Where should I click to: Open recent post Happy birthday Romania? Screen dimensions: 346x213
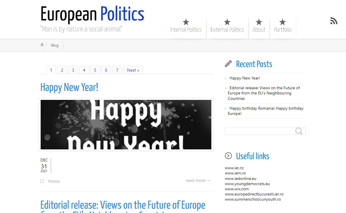(x=266, y=111)
